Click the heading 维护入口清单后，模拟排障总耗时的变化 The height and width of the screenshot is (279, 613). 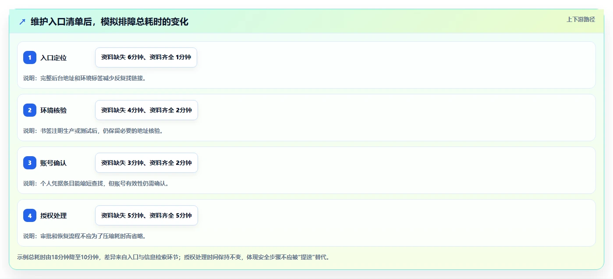tap(110, 22)
